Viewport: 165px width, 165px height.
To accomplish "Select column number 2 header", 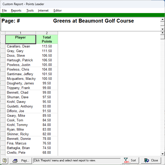I will (47, 33).
